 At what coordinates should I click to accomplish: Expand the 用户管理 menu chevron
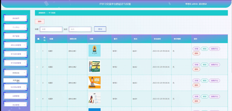pyautogui.click(x=24, y=36)
